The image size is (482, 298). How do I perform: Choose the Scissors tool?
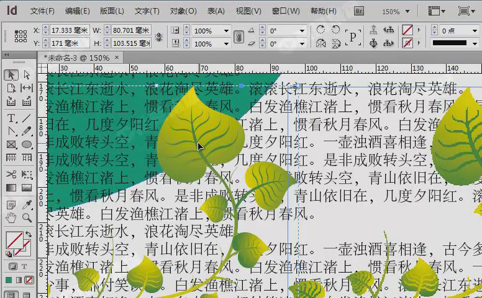pos(11,174)
